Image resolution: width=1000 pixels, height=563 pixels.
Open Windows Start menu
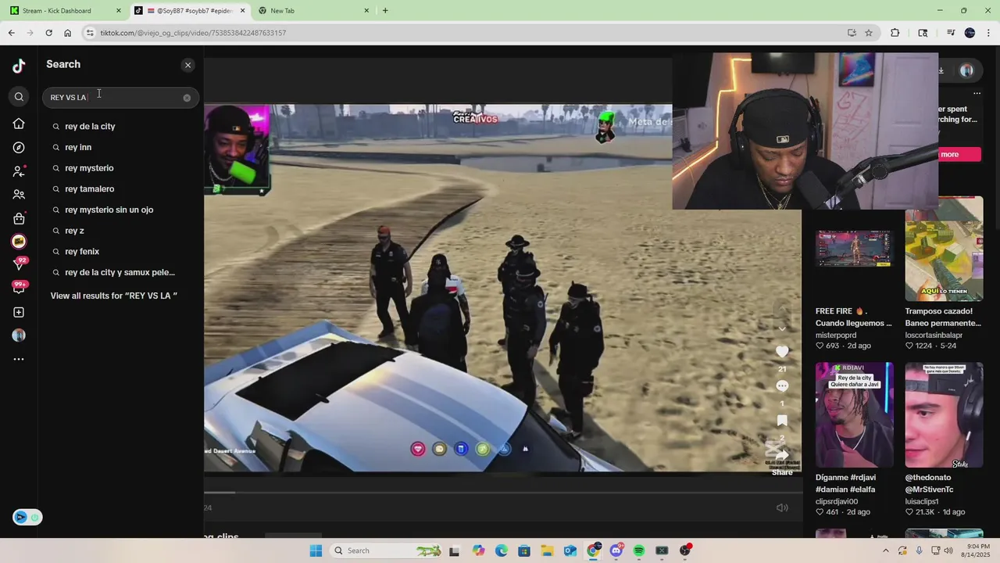click(316, 550)
